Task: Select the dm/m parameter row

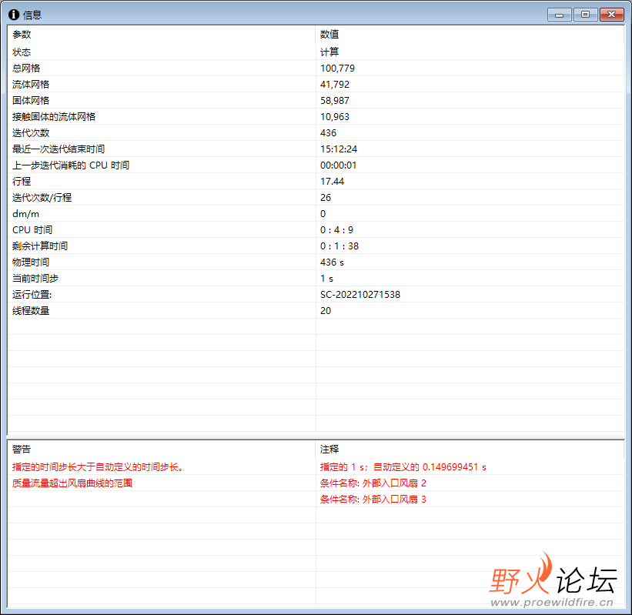Action: [316, 214]
